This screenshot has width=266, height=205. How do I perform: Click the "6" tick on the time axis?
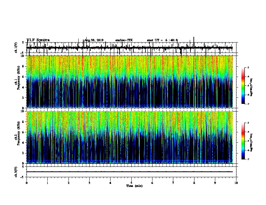152,183
